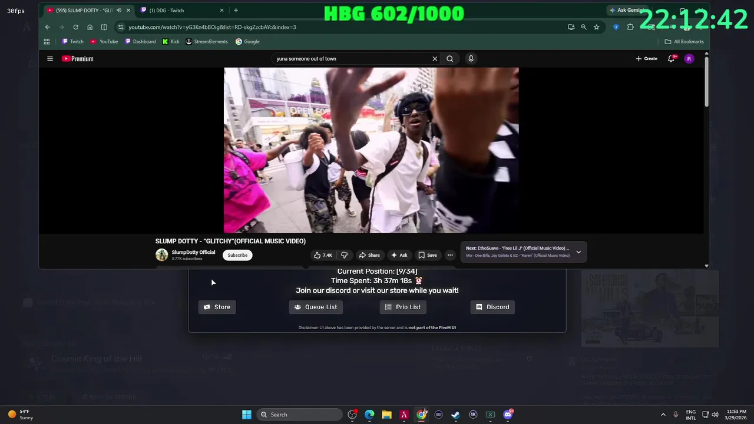Open SlumpDotty Official channel avatar
Viewport: 754px width, 424px height.
(x=161, y=255)
